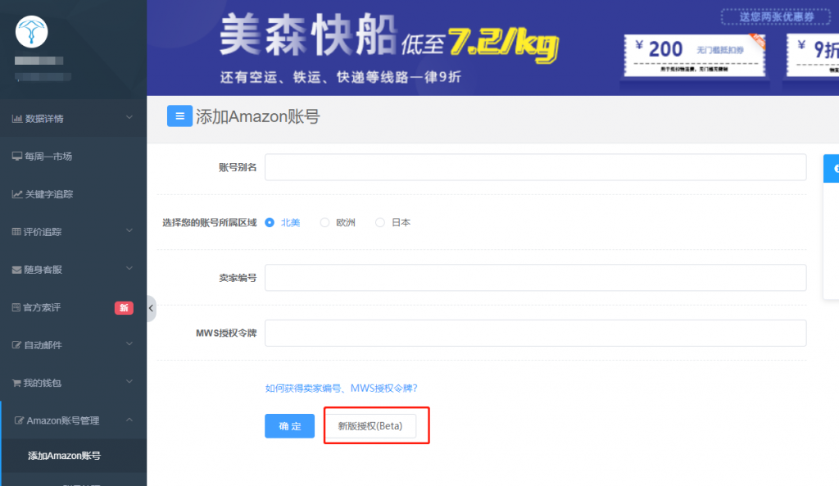Open the 数据详情 sidebar menu
This screenshot has width=839, height=486.
click(73, 118)
